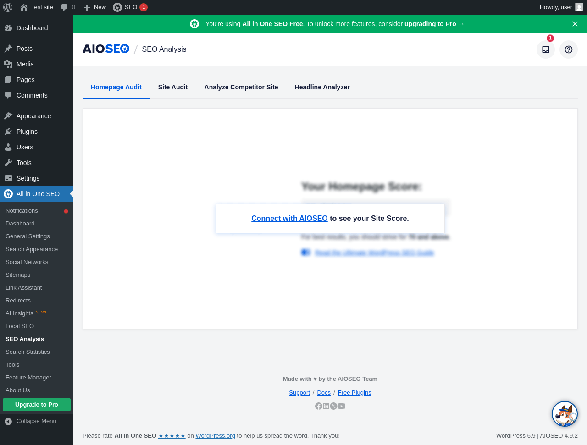Select SEO Analysis in the AIOSEO submenu
Viewport: 587px width, 445px height.
pyautogui.click(x=37, y=339)
